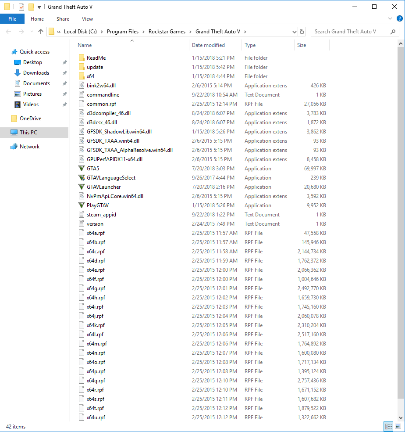This screenshot has width=405, height=432.
Task: Click the New folder icon in title bar
Action: [32, 7]
